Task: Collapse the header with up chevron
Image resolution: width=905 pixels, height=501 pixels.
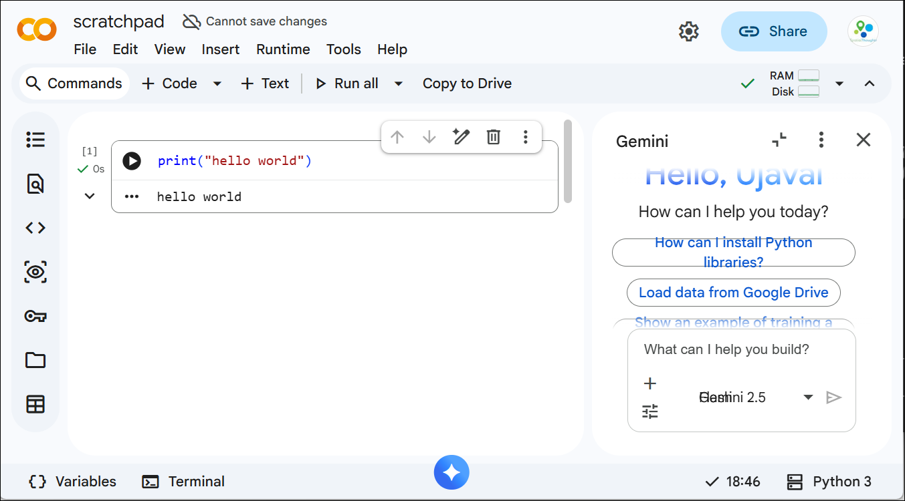Action: [870, 83]
